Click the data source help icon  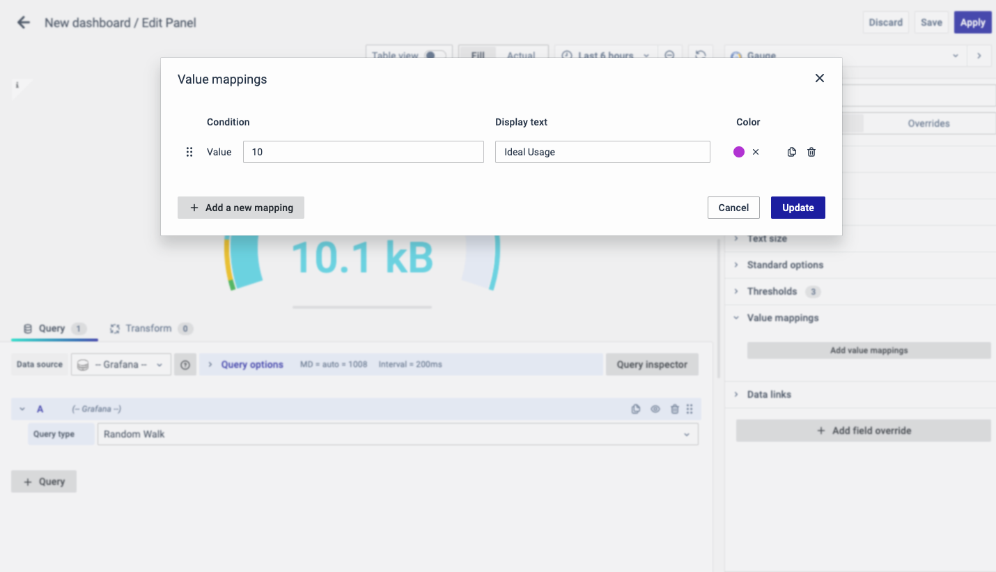click(x=185, y=364)
